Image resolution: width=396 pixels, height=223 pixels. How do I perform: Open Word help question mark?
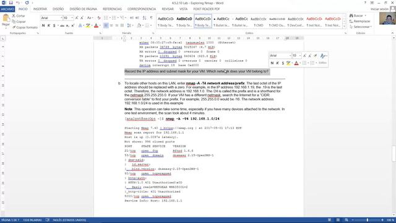365,2
